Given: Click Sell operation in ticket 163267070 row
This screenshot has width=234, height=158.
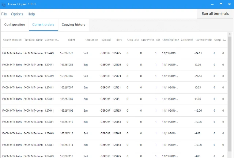Looking at the screenshot, I should click(x=86, y=53).
